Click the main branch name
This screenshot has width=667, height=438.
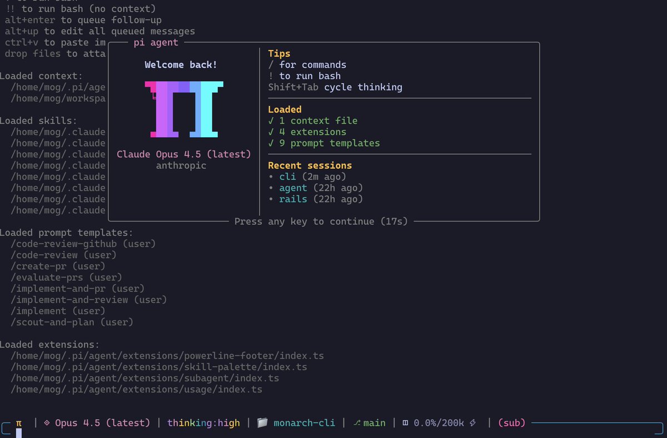pos(374,423)
